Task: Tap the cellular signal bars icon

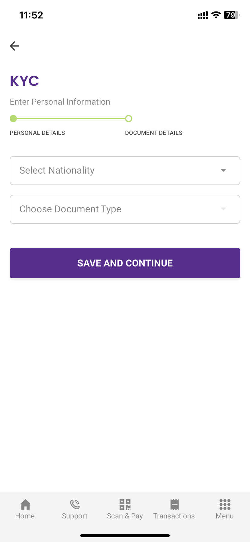Action: click(x=203, y=15)
